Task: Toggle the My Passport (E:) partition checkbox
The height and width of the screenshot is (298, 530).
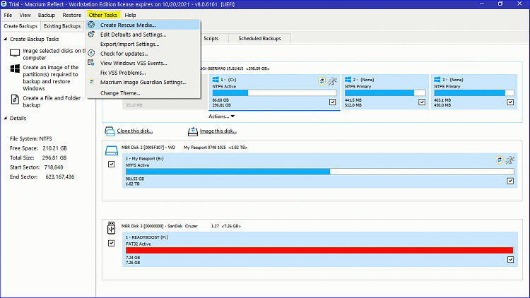Action: [x=510, y=181]
